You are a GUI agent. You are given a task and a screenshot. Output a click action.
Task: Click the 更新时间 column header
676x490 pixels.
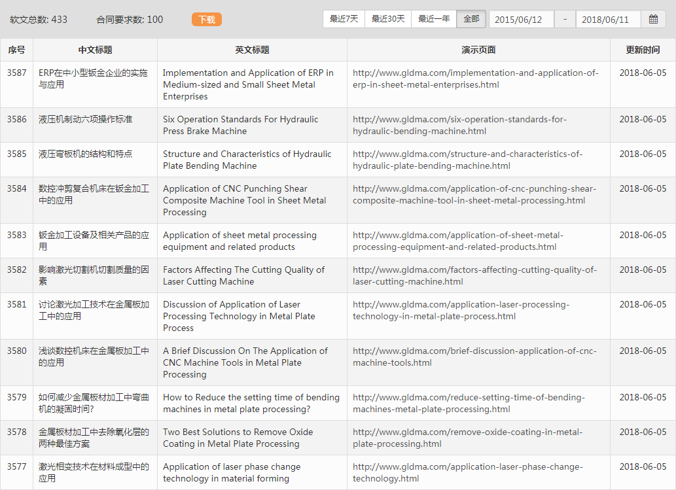click(643, 50)
